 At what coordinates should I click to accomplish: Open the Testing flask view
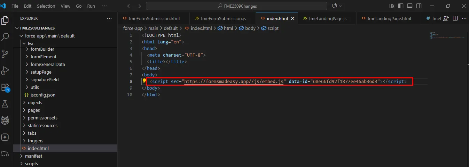pyautogui.click(x=5, y=104)
